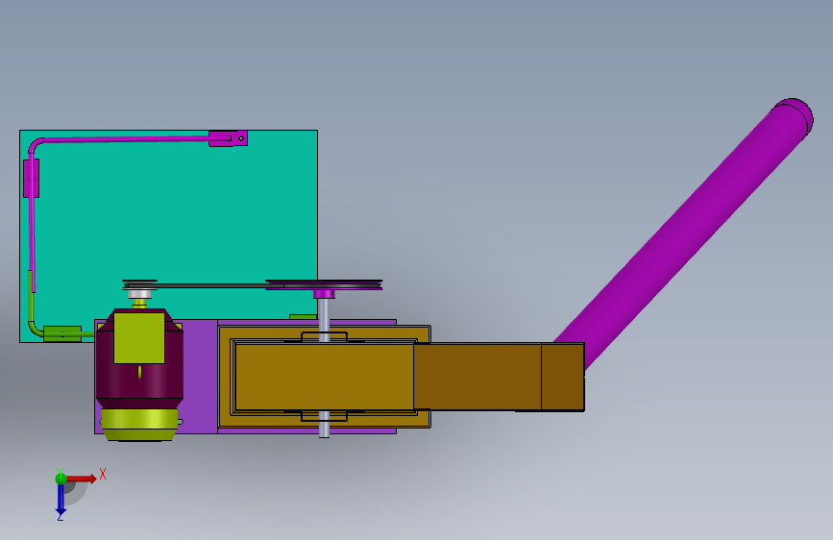The image size is (833, 540).
Task: Select the maroon motor body
Action: (x=139, y=382)
